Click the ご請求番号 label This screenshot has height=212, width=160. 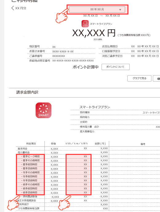pyautogui.click(x=36, y=56)
